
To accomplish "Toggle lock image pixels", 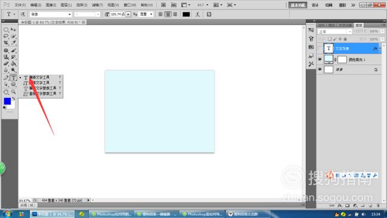I will click(x=335, y=39).
